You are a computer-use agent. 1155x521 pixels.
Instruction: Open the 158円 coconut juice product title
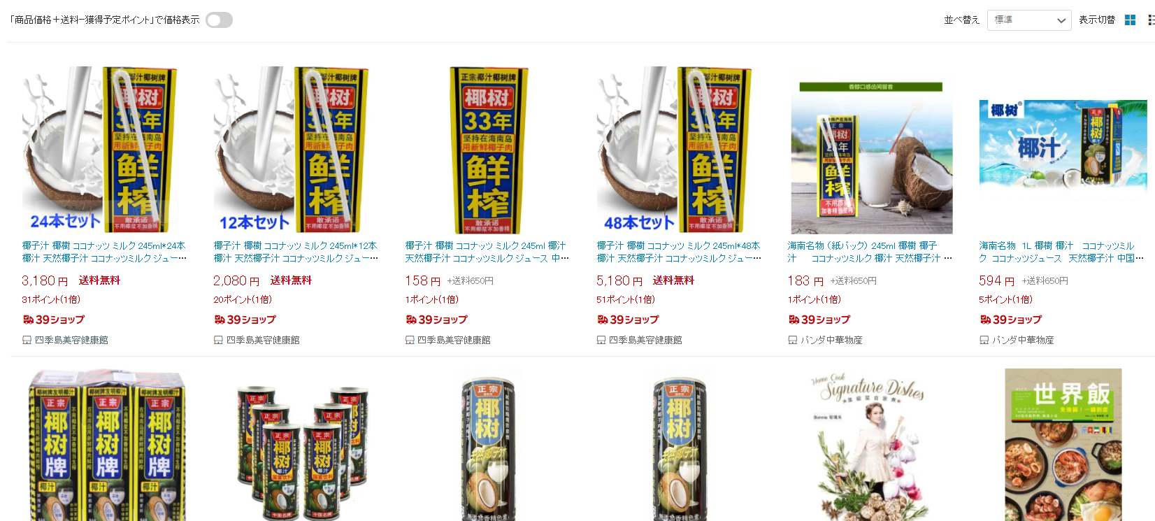(487, 252)
